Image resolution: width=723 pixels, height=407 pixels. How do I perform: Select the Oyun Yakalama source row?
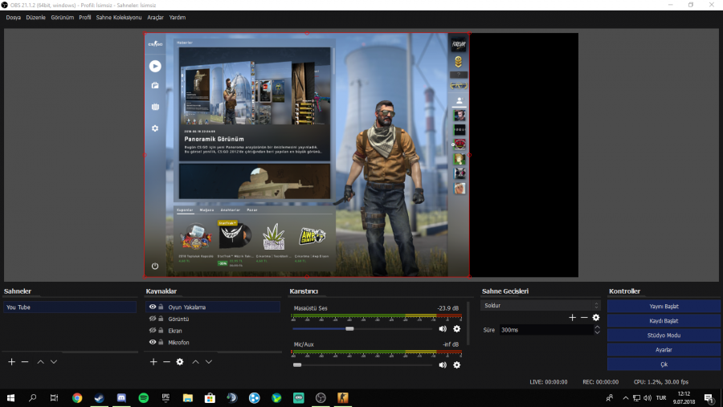pyautogui.click(x=213, y=307)
